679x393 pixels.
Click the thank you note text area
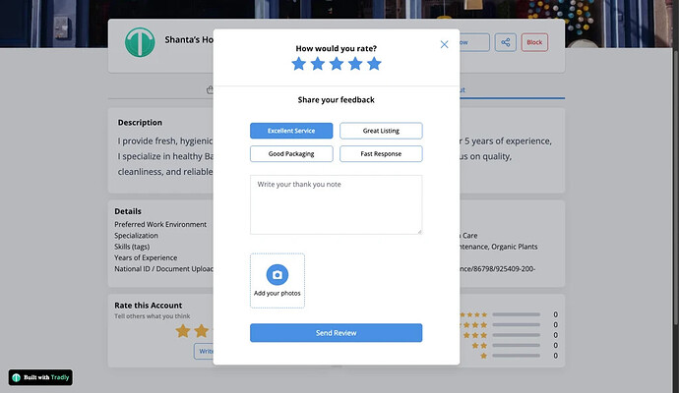(336, 204)
